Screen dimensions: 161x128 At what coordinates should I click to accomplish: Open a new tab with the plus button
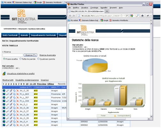107,11
